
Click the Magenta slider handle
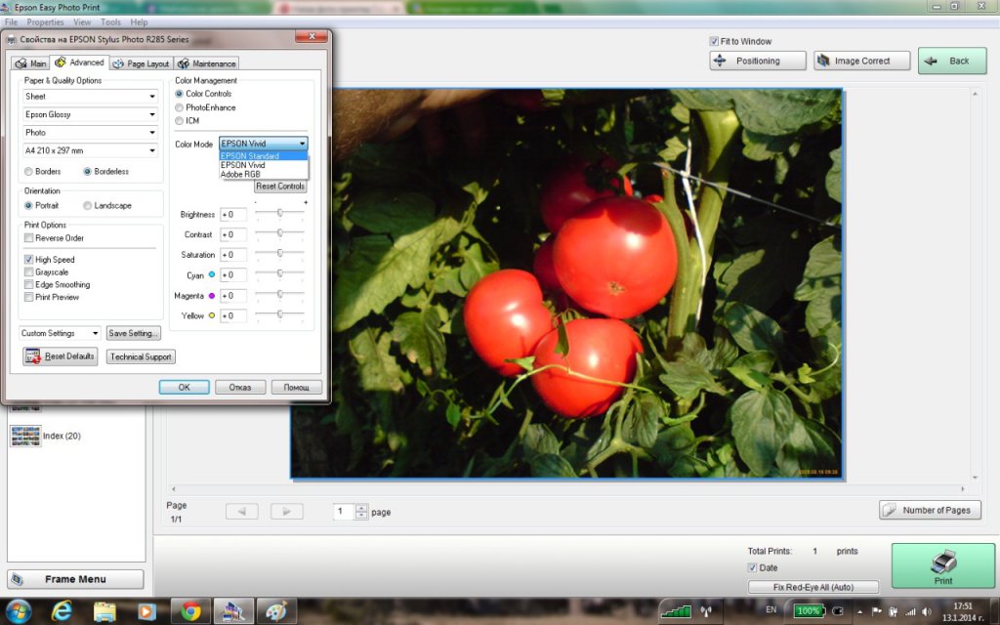(279, 294)
